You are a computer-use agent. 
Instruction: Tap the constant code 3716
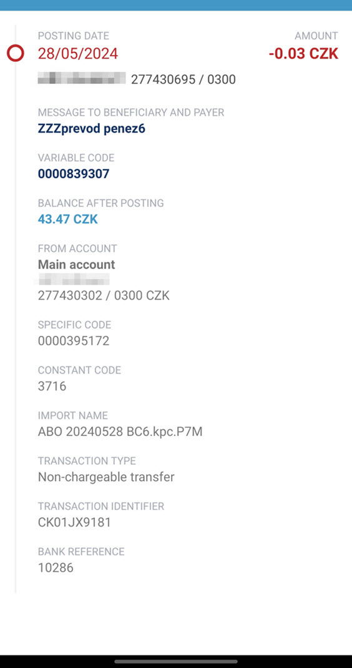pyautogui.click(x=52, y=387)
